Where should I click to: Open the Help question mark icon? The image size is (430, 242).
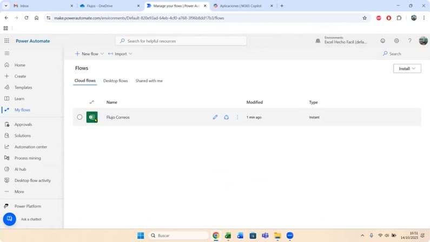[409, 41]
